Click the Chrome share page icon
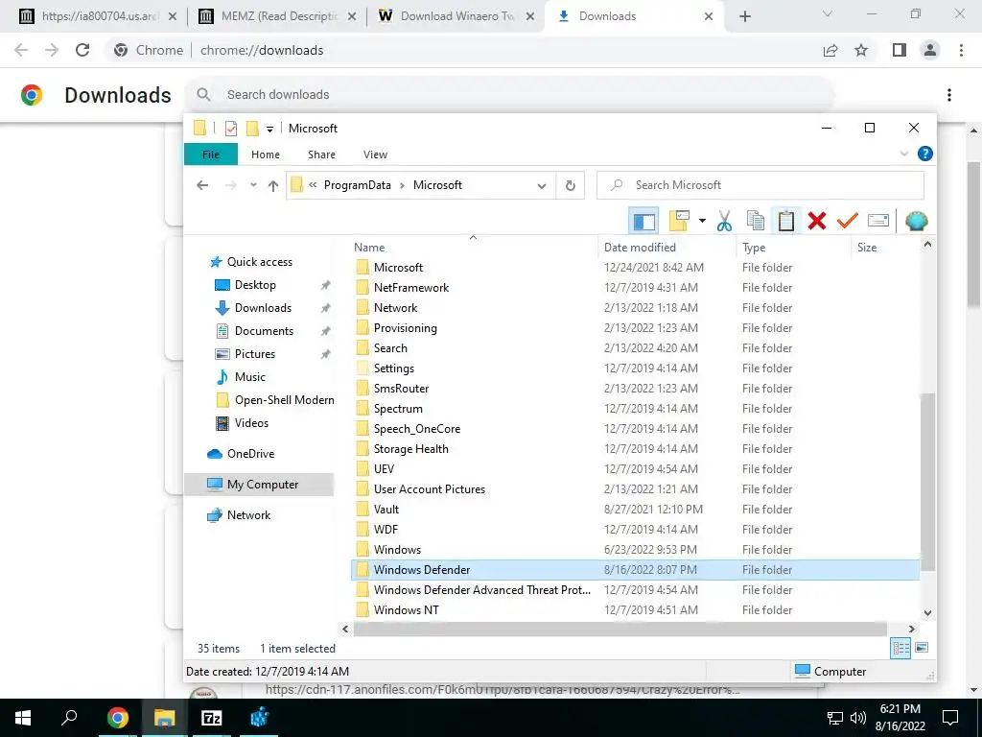The image size is (982, 737). pos(830,50)
